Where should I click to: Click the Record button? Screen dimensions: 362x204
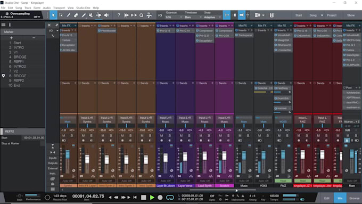(160, 198)
